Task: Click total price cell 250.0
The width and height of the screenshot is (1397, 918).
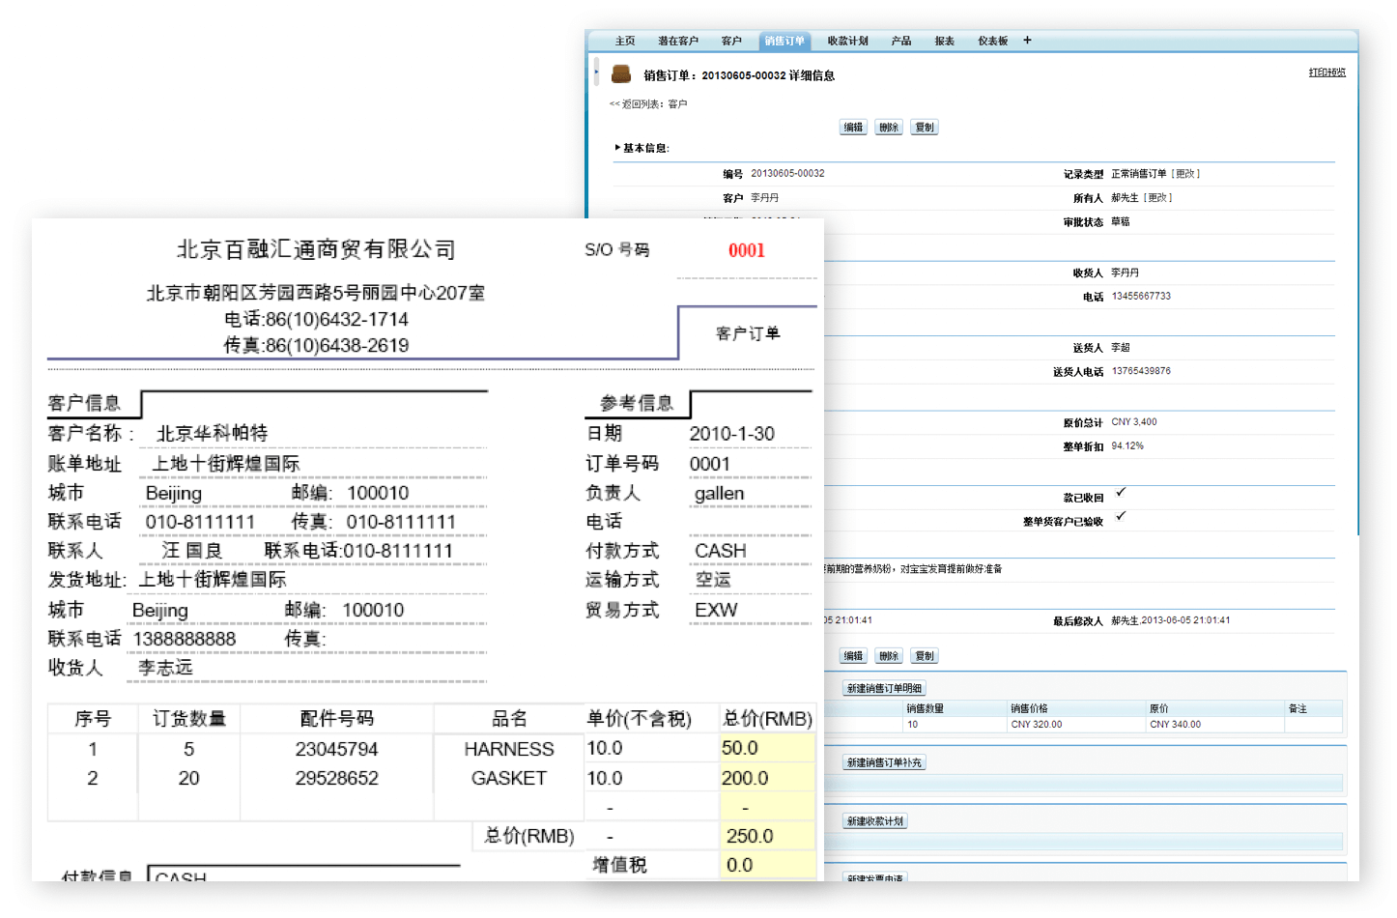Action: coord(768,836)
